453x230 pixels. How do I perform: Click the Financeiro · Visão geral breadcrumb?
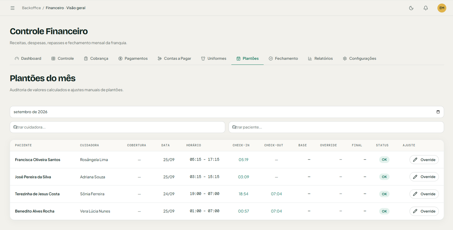[x=66, y=8]
